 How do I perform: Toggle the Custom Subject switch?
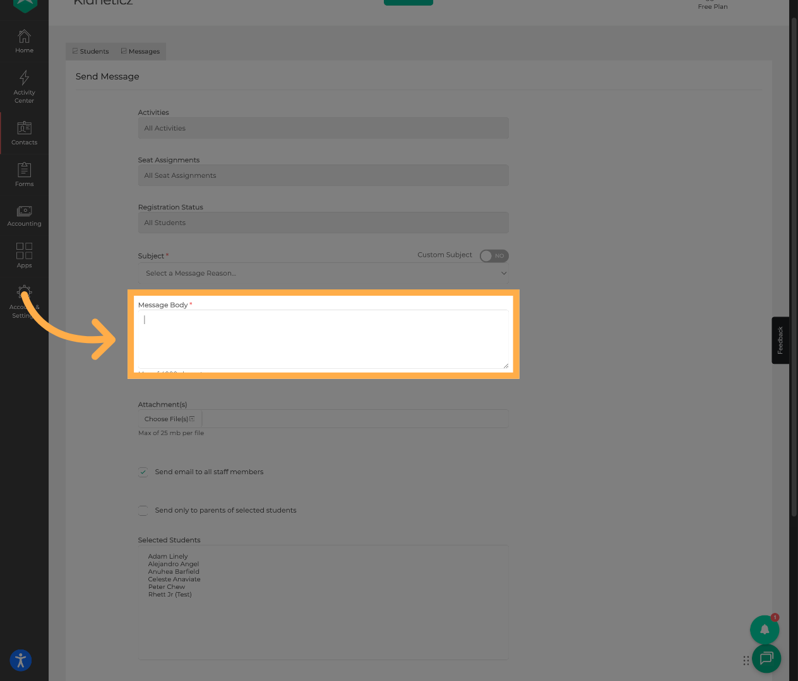pos(494,256)
